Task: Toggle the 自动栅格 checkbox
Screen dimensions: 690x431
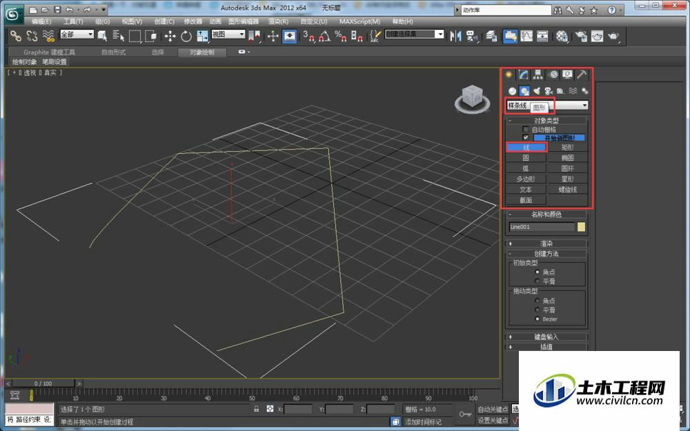Action: [x=525, y=130]
